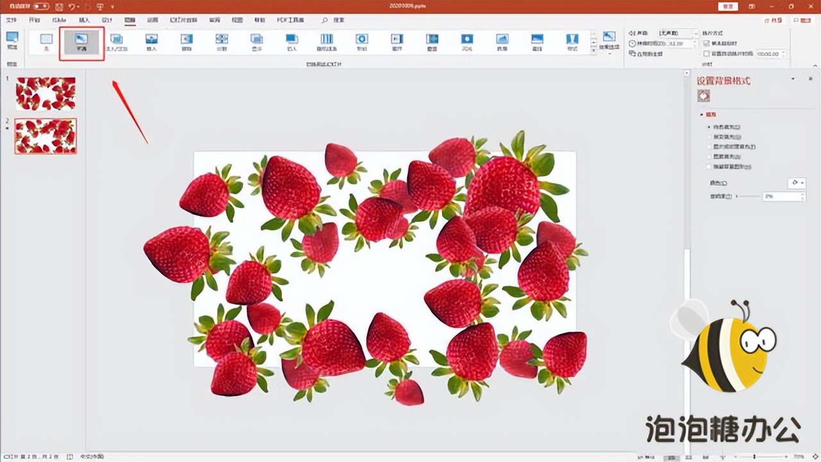Viewport: 821px width, 462px height.
Task: Expand the transition gallery more arrow
Action: (593, 50)
